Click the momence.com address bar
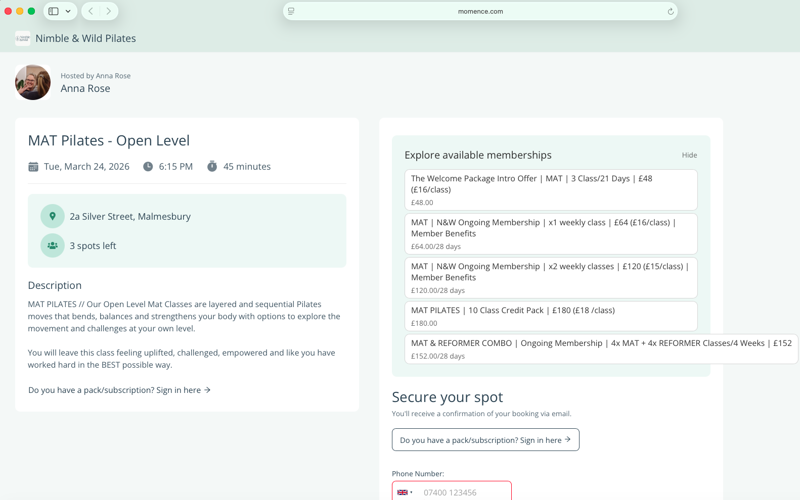Image resolution: width=800 pixels, height=500 pixels. 480,11
